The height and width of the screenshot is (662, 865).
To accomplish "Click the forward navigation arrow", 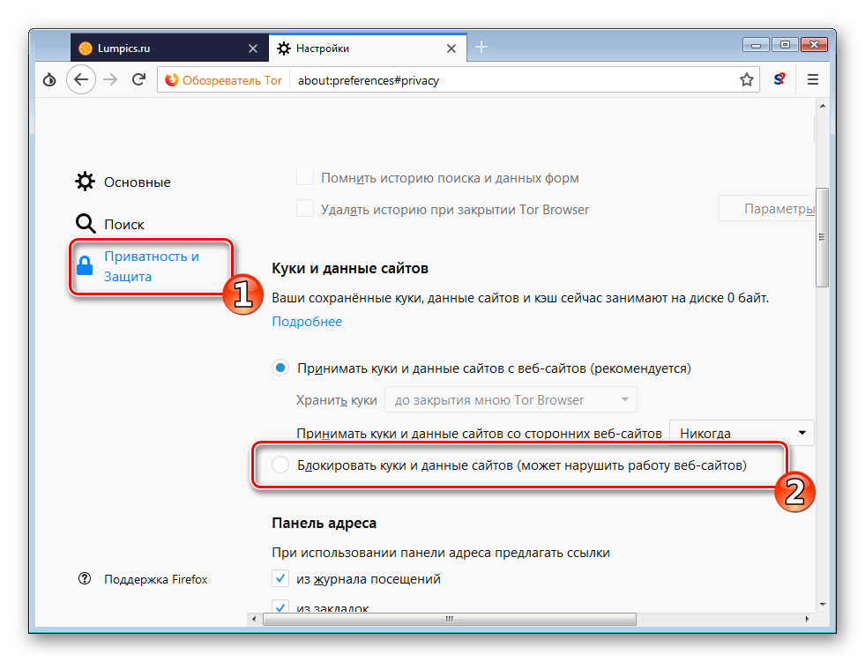I will click(110, 80).
